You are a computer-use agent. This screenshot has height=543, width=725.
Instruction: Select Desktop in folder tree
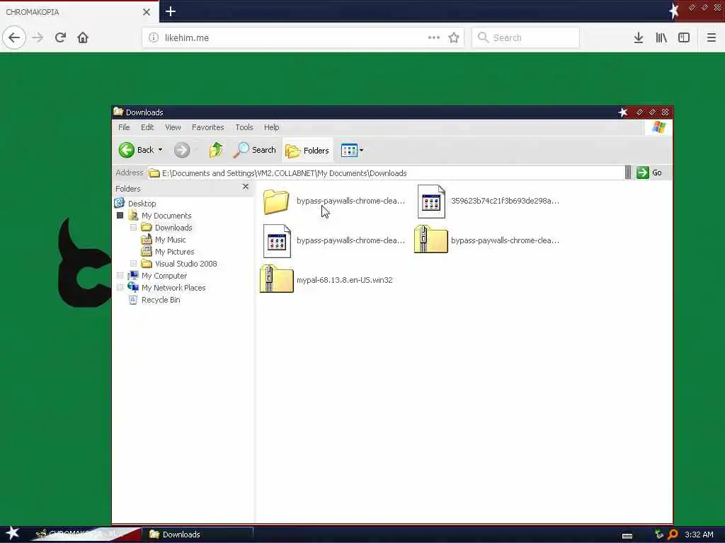coord(142,203)
